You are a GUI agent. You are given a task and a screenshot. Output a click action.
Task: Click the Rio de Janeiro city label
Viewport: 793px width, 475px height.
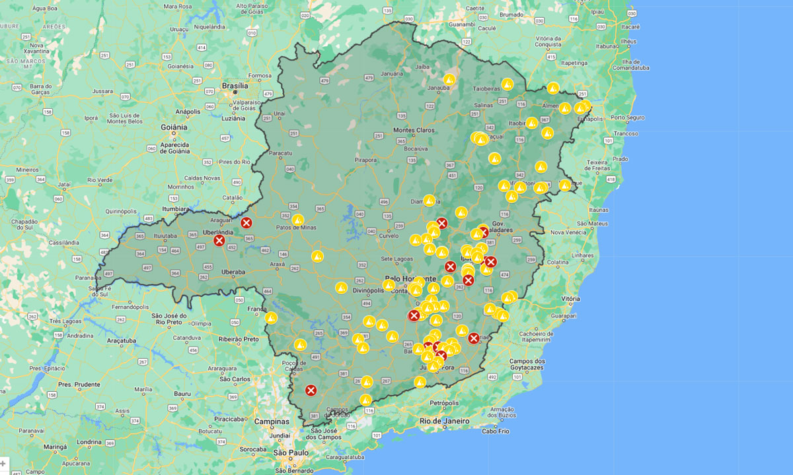(x=444, y=421)
